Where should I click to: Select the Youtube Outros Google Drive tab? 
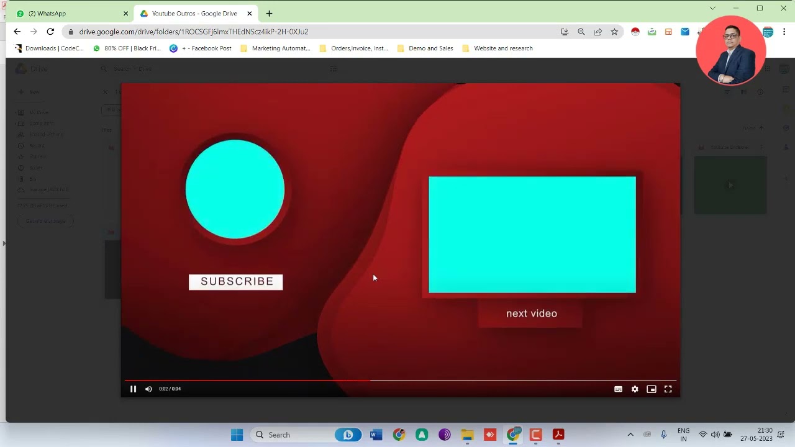[x=194, y=13]
